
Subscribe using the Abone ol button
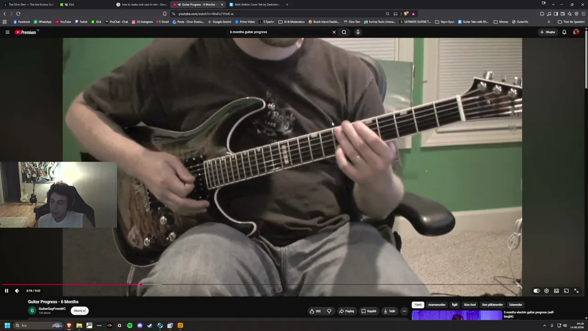(80, 311)
